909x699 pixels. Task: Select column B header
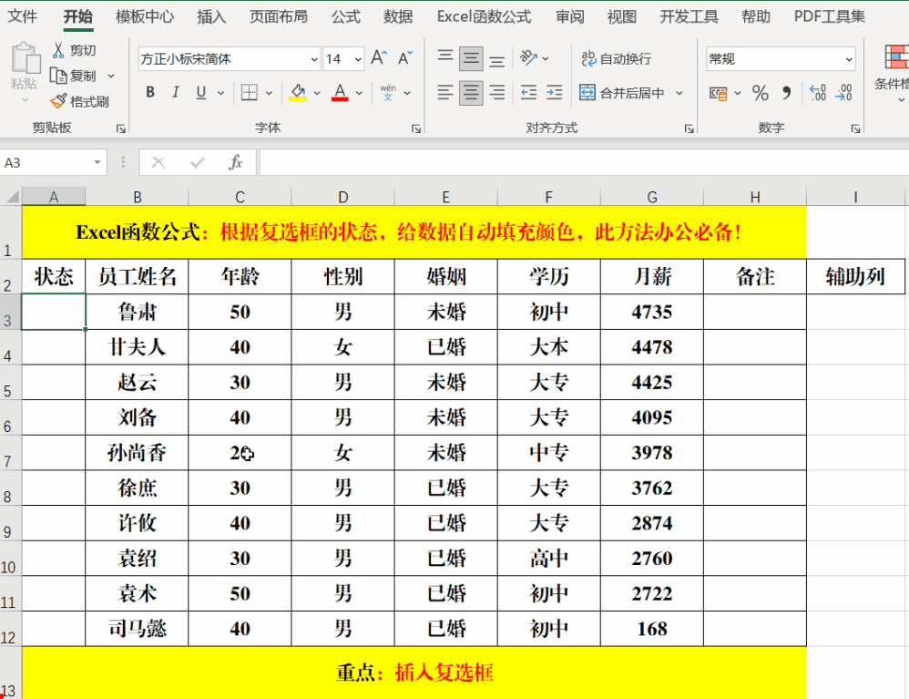point(137,197)
